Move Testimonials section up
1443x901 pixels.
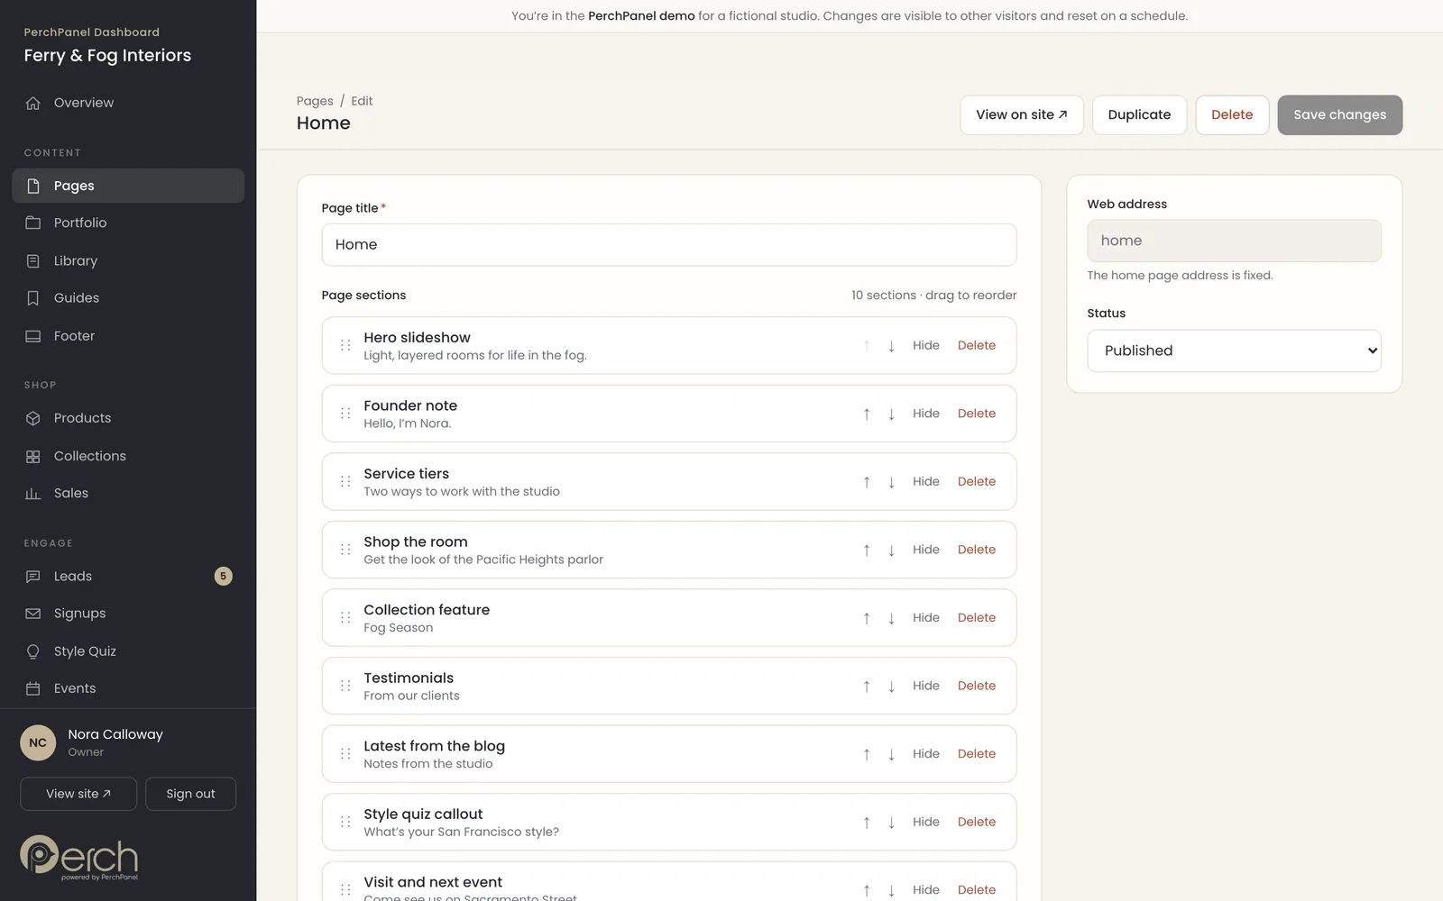pyautogui.click(x=867, y=686)
